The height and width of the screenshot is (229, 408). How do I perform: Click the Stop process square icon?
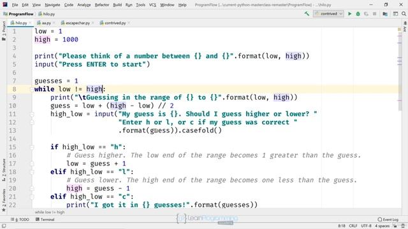point(374,14)
